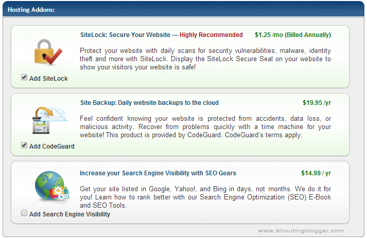The width and height of the screenshot is (367, 238).
Task: Click the Highly Recommended red text
Action: [x=211, y=35]
